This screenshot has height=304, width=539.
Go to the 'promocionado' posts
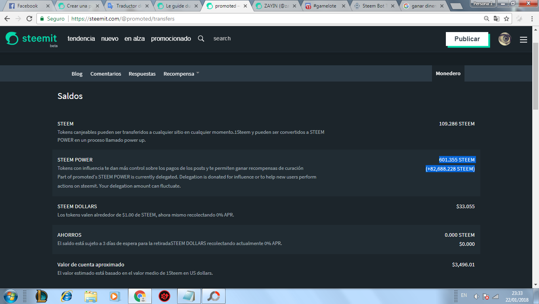click(171, 38)
